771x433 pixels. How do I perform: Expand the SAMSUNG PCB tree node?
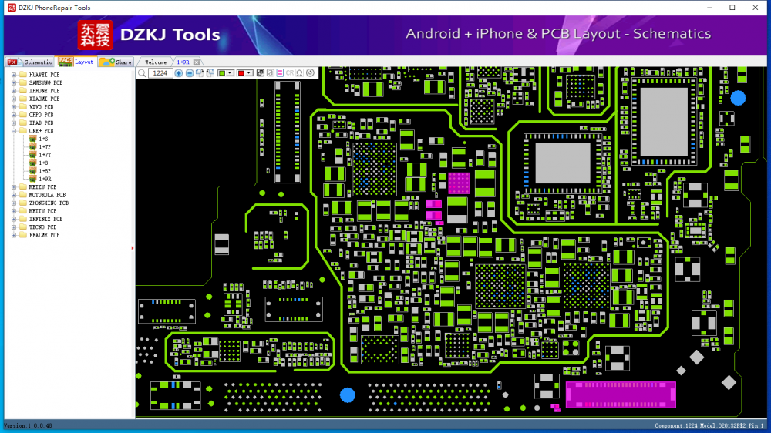click(14, 82)
